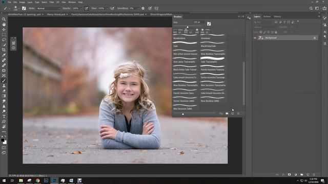
Task: Open smoothing options gear icon
Action: (x=143, y=8)
